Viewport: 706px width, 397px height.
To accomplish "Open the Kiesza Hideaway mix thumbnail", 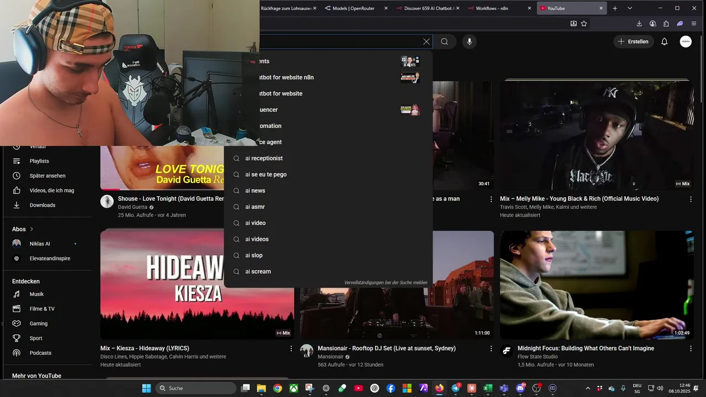I will (197, 285).
